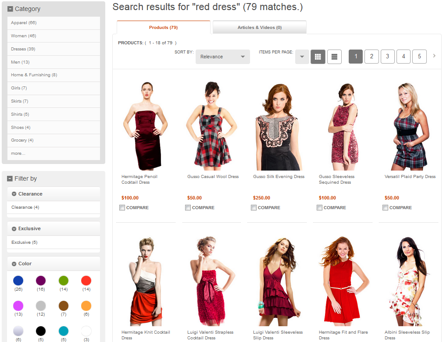Viewport: 443px width, 342px height.
Task: Filter by gray color swatch (12)
Action: 41,306
